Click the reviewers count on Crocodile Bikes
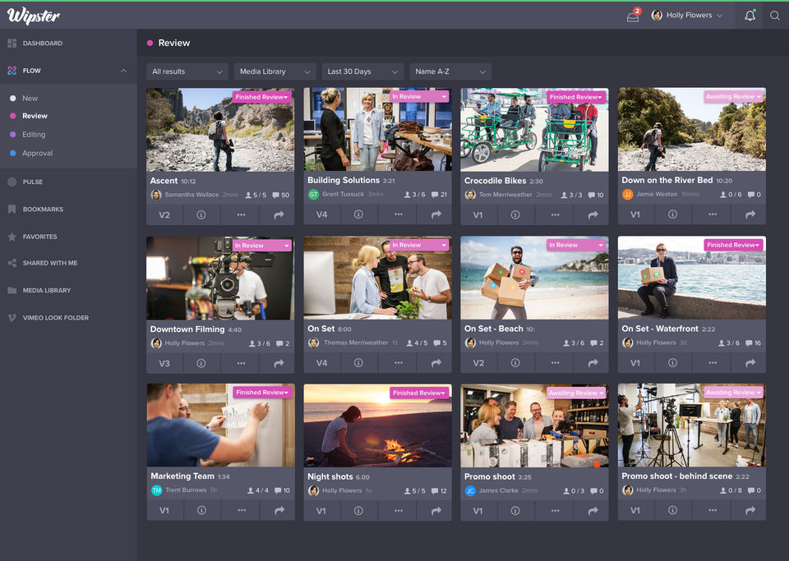Viewport: 789px width, 561px height. pos(571,195)
